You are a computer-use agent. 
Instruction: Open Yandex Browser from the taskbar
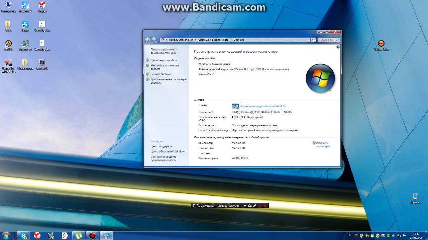37,236
